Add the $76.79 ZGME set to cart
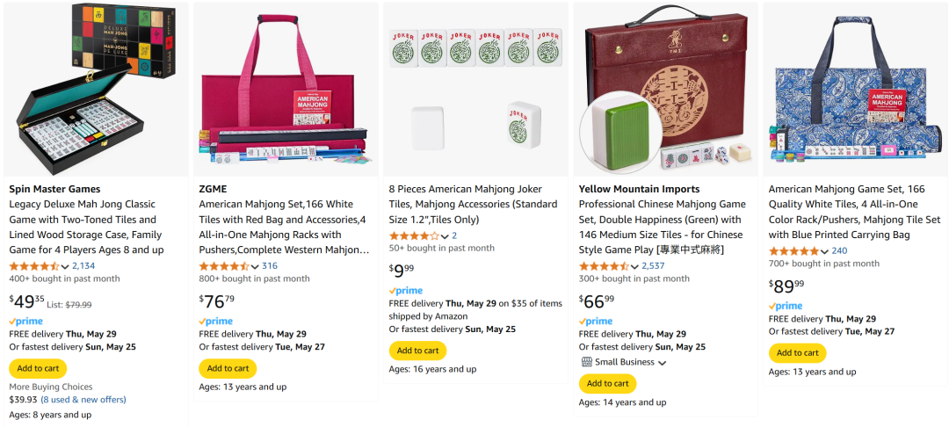This screenshot has width=949, height=427. 228,368
